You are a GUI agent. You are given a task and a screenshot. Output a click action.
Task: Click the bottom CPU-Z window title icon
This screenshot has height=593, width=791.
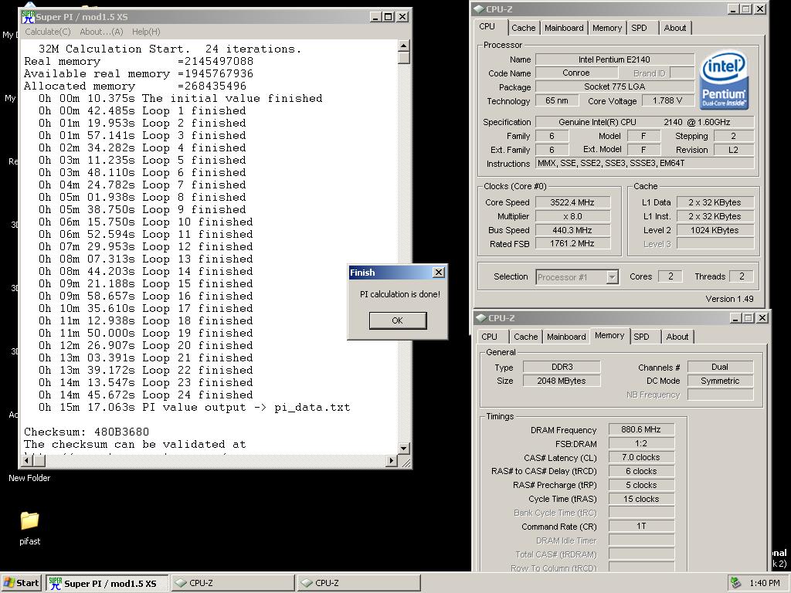[x=481, y=318]
